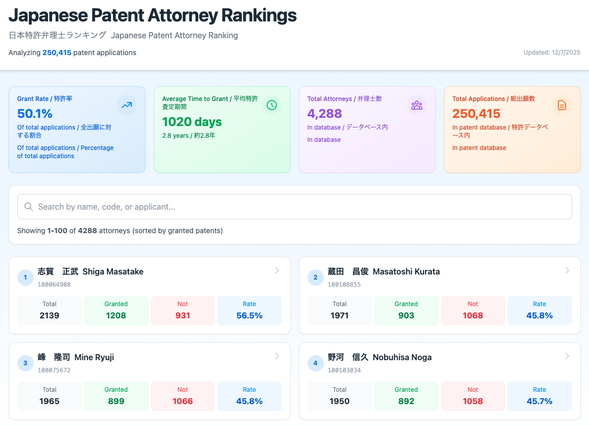Expand Nobuhisa Noga's attorney details chevron

(567, 356)
